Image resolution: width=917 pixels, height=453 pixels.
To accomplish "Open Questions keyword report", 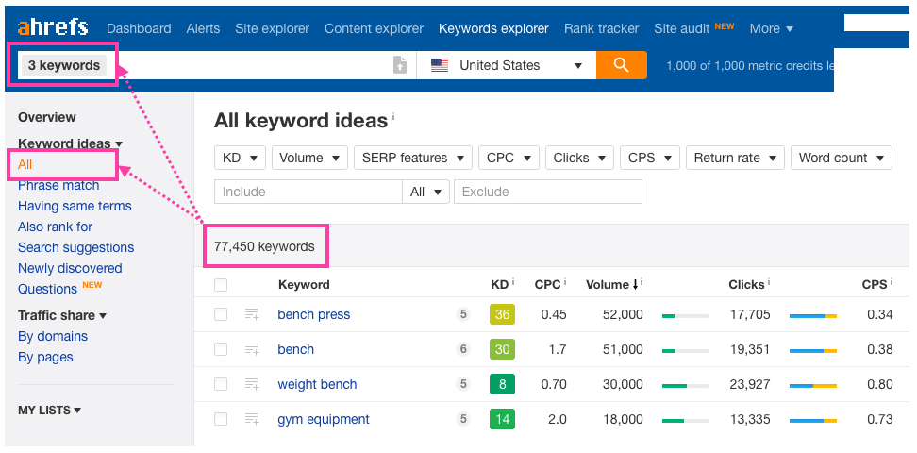I will (47, 289).
